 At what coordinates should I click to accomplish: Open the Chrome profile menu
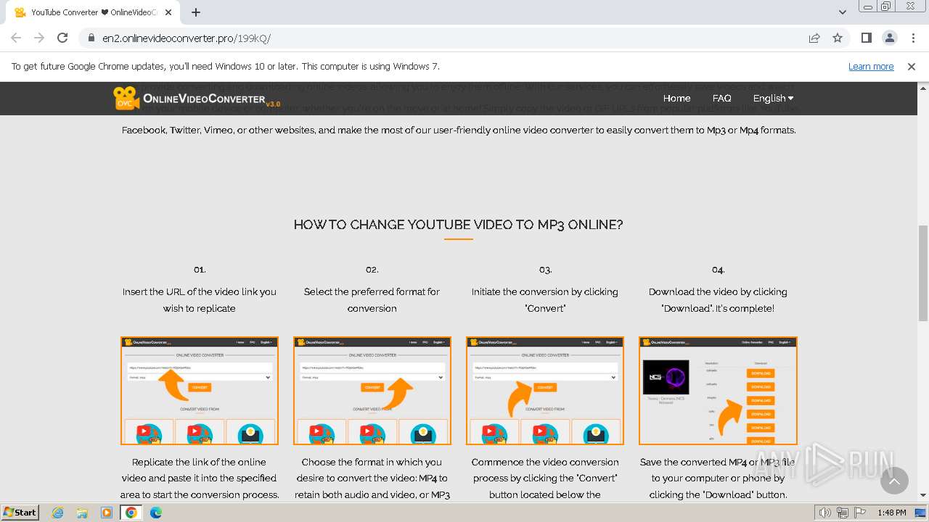pyautogui.click(x=889, y=38)
